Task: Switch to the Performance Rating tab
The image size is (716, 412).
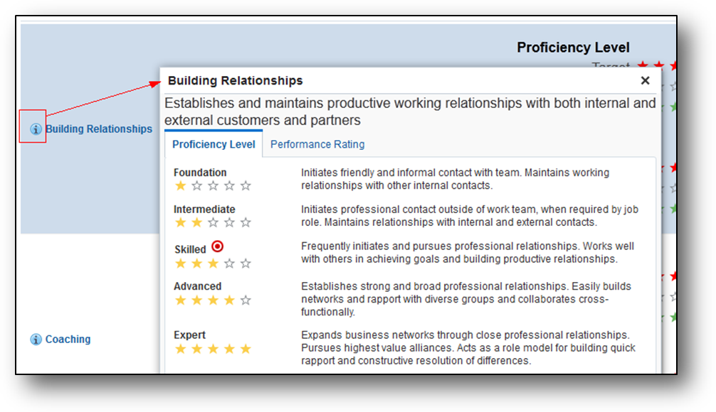Action: [x=317, y=144]
